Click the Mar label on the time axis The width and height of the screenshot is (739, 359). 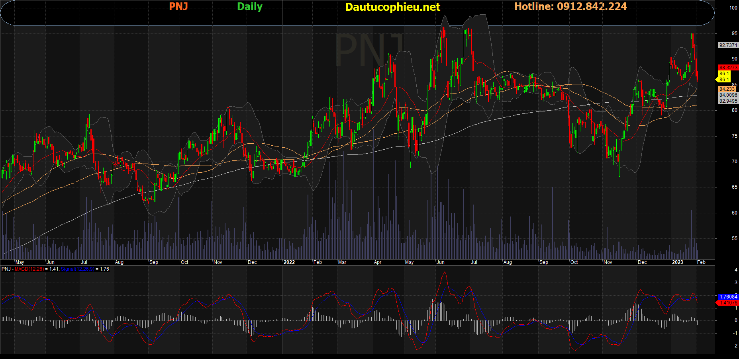click(342, 262)
